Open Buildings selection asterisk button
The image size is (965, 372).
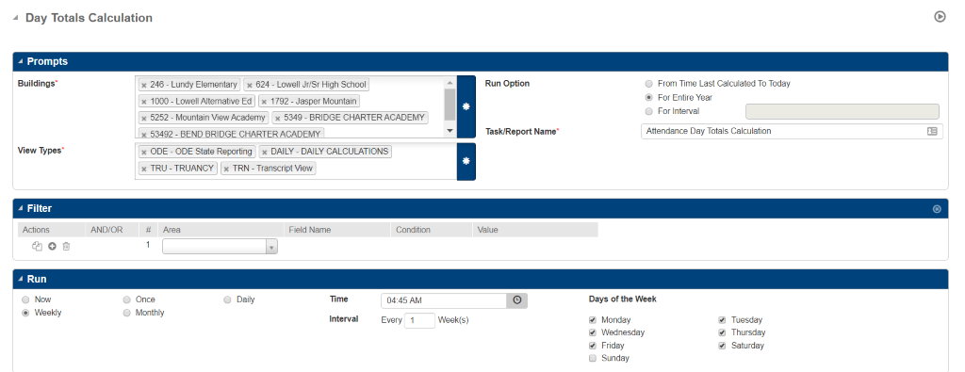[x=466, y=106]
